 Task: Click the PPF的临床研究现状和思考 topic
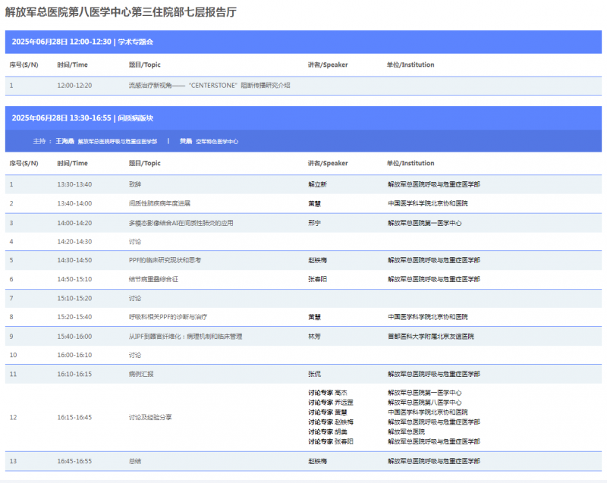[165, 260]
